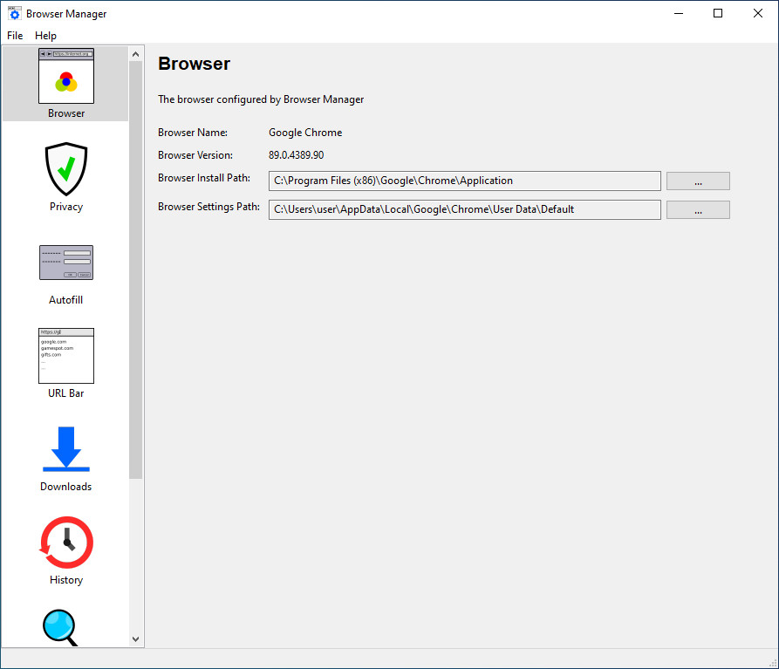Edit the Browser Settings Path field
This screenshot has width=779, height=669.
coord(464,209)
